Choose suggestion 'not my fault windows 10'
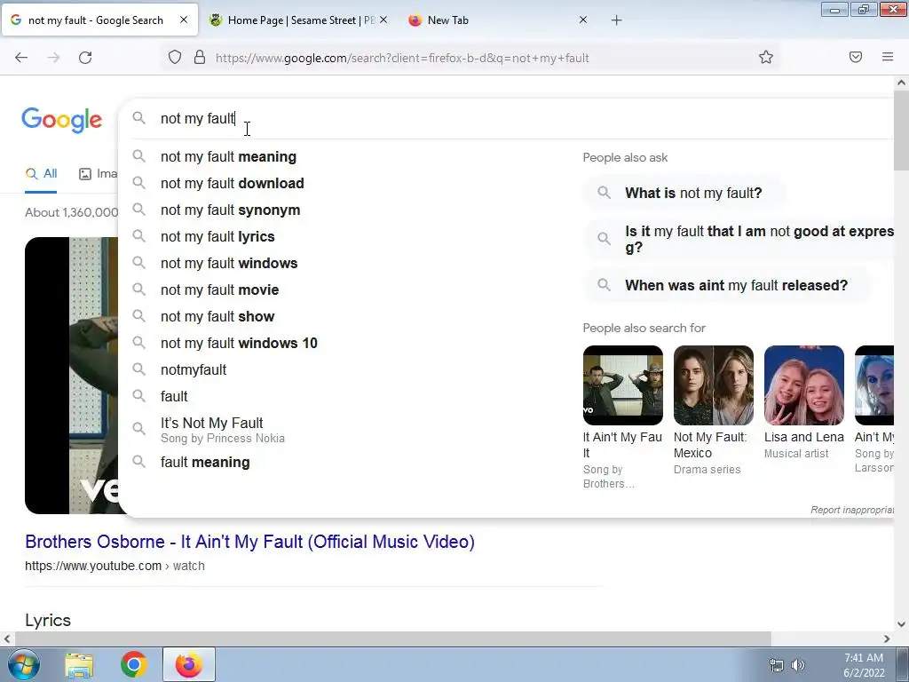This screenshot has width=909, height=682. (239, 344)
